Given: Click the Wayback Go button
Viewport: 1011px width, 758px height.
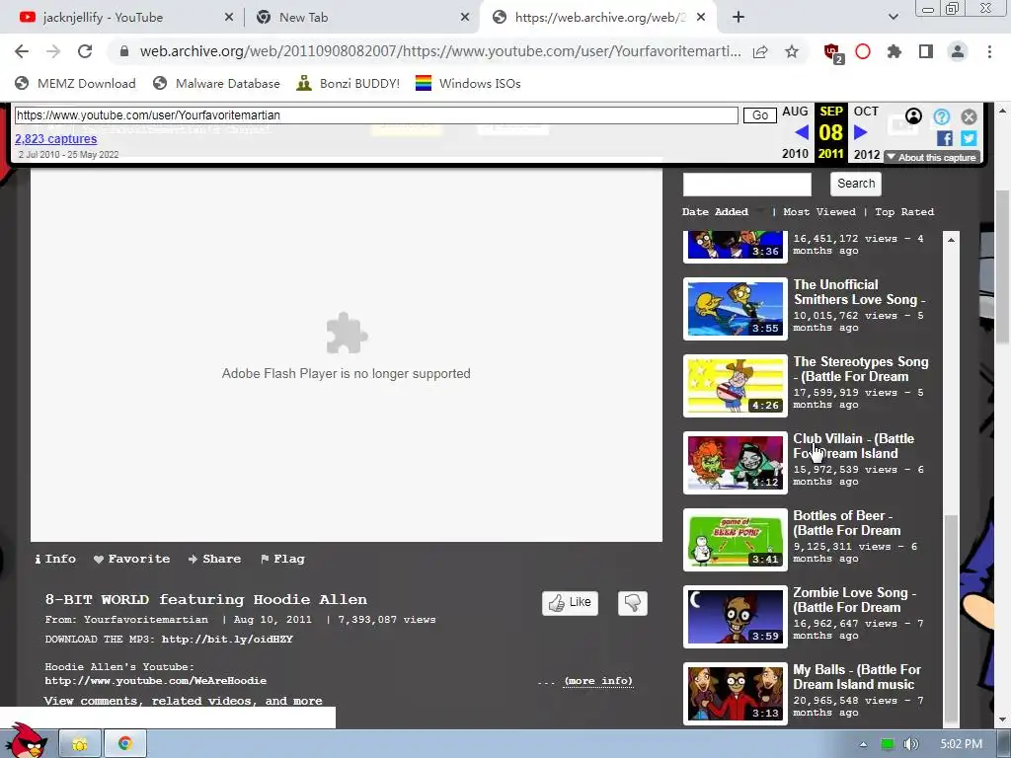Looking at the screenshot, I should [x=759, y=115].
